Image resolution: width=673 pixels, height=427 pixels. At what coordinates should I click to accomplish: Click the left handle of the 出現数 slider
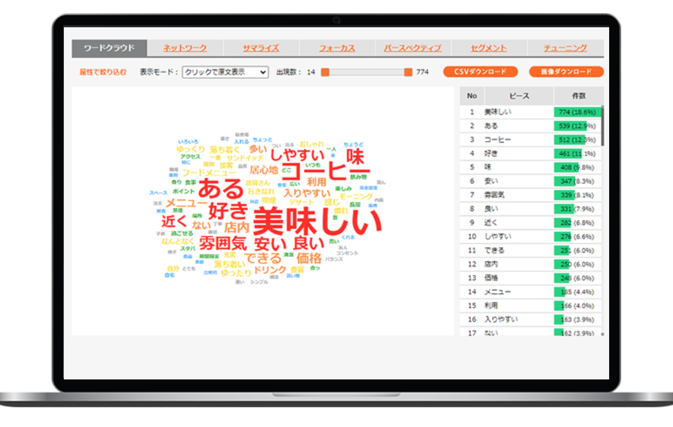[325, 72]
